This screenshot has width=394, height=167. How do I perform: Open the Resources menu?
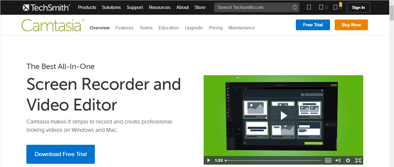point(159,7)
